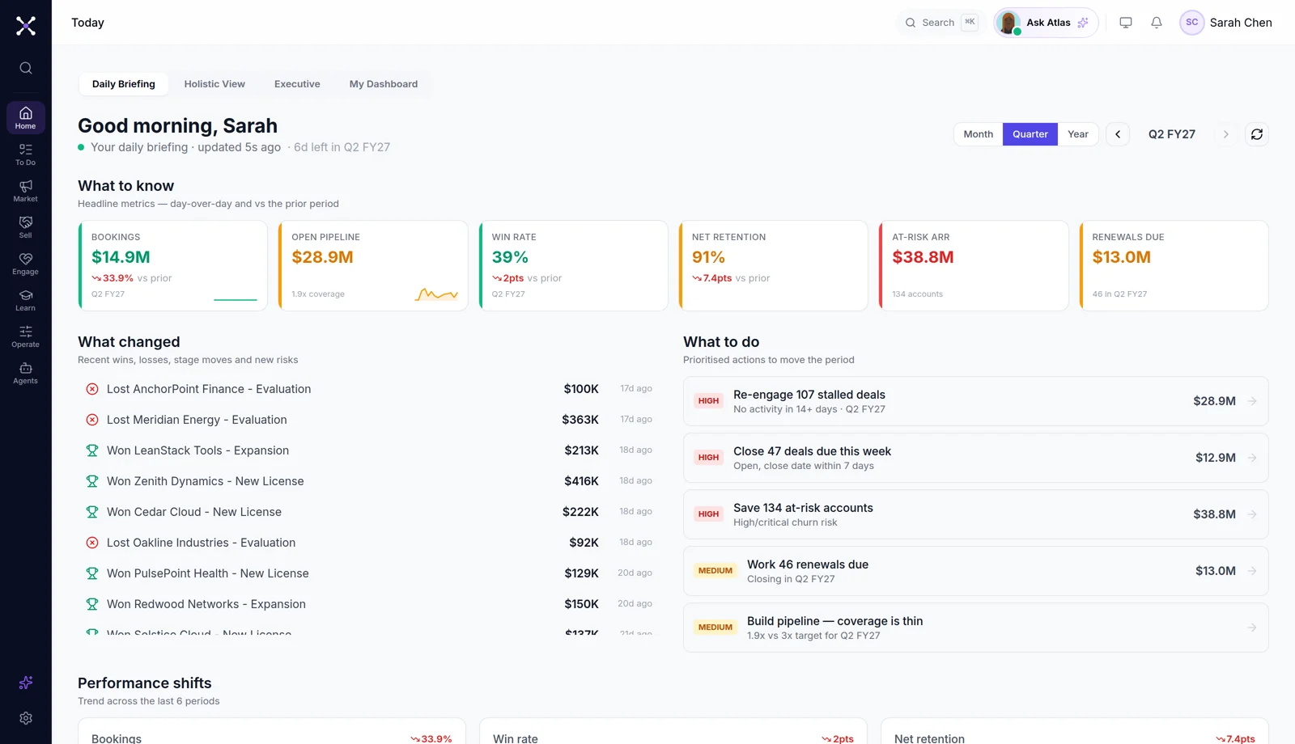Viewport: 1295px width, 744px height.
Task: Select the Quarter period toggle
Action: coord(1030,134)
